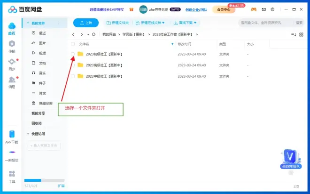Viewport: 310px width, 194px height.
Task: Open the 同步 sync icon in sidebar
Action: click(x=12, y=62)
